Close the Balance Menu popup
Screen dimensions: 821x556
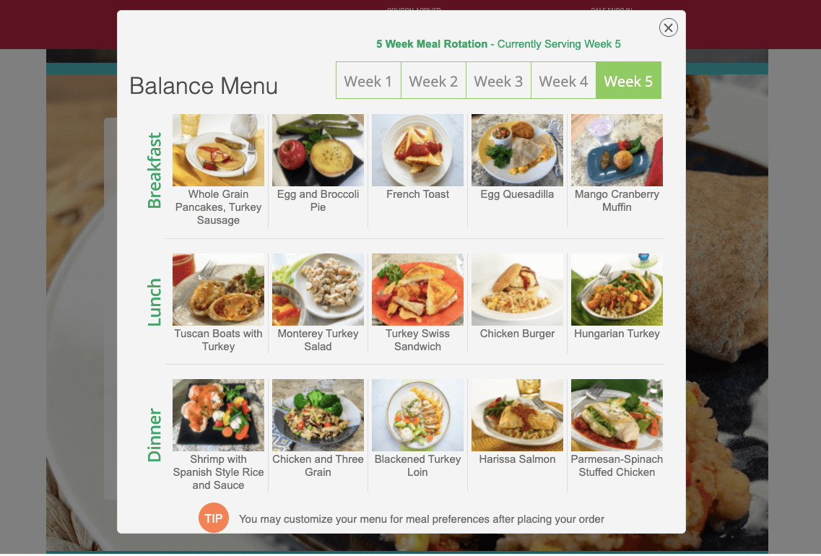(x=668, y=27)
